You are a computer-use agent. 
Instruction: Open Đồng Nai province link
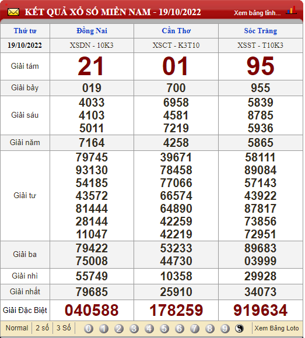(92, 31)
